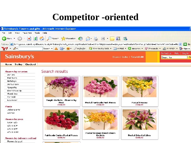This screenshot has width=191, height=143.
Task: Open the Mail envelope icon
Action: pyautogui.click(x=88, y=39)
